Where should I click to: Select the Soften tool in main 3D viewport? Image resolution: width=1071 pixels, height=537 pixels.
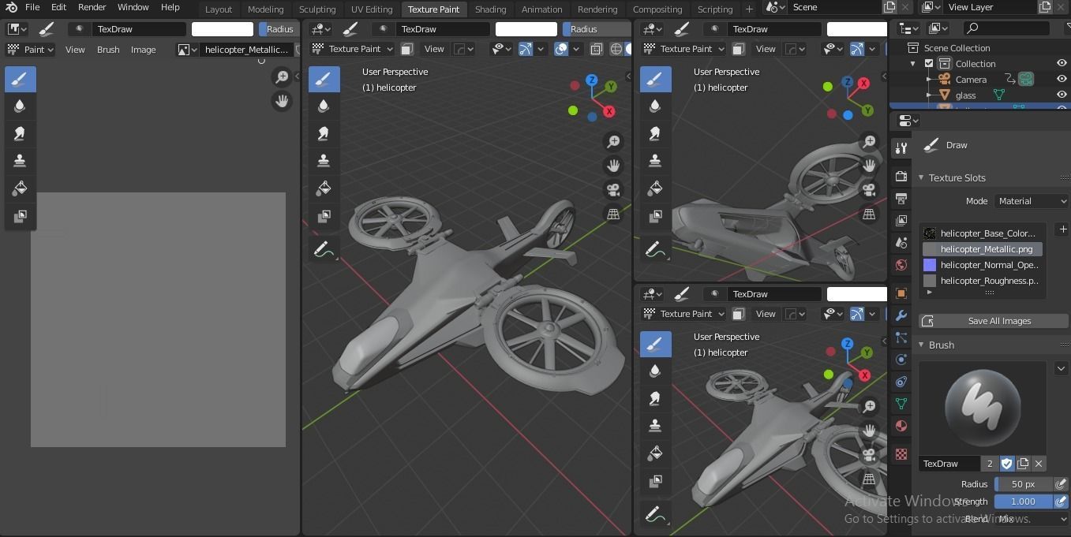(x=324, y=106)
